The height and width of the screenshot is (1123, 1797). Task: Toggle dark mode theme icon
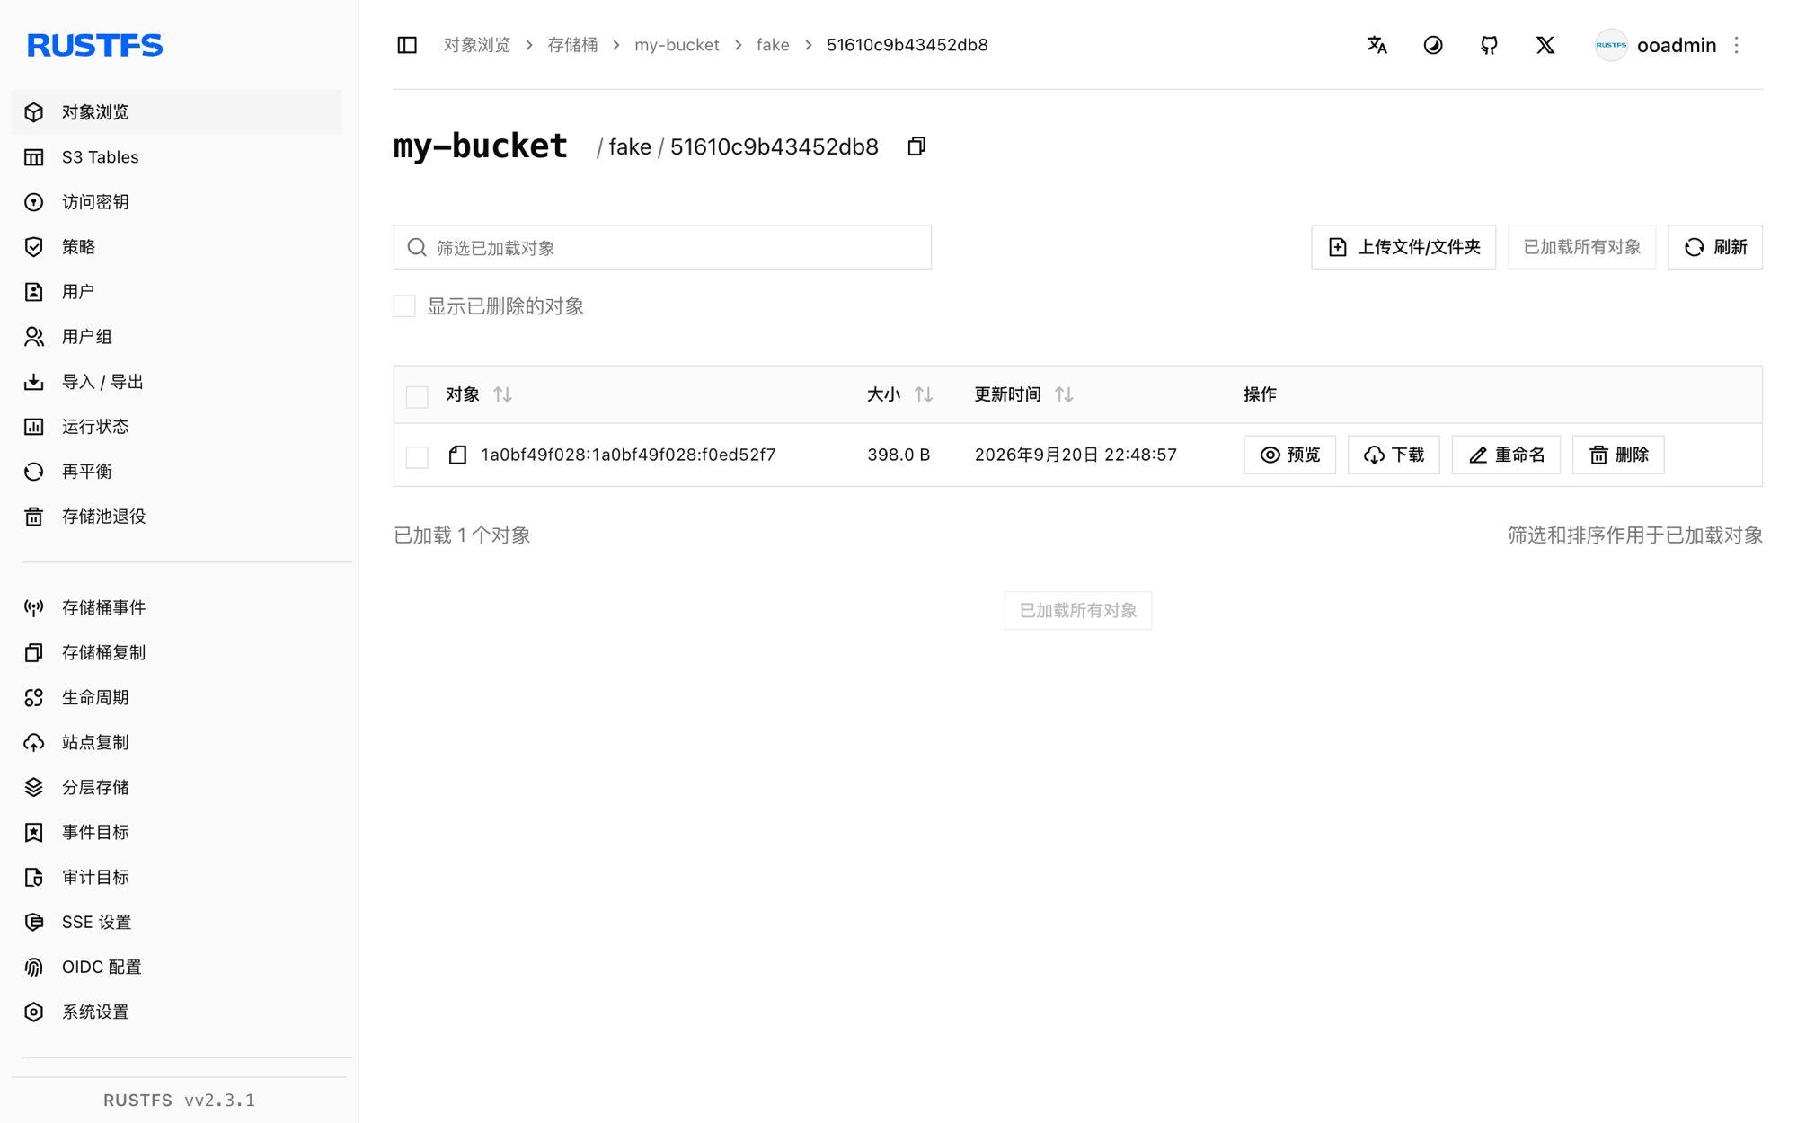tap(1433, 45)
